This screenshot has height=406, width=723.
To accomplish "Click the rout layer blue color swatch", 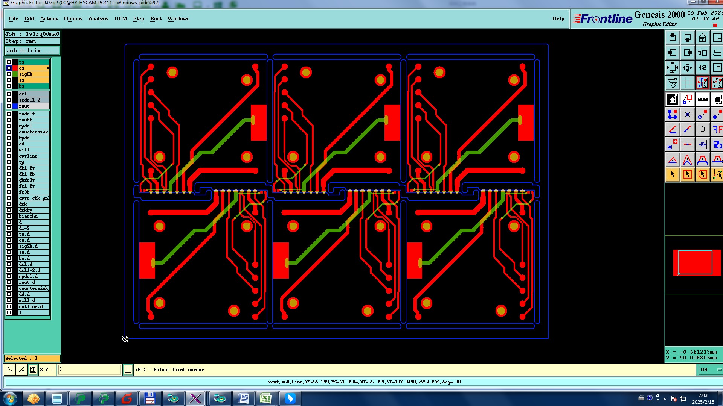I will (15, 106).
